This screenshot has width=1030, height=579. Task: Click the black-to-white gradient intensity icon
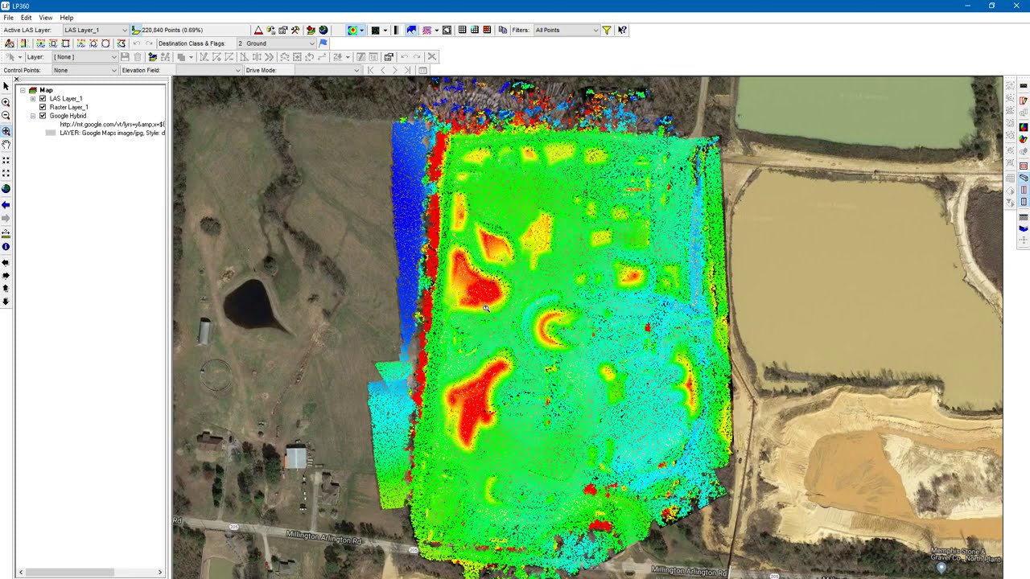(396, 31)
